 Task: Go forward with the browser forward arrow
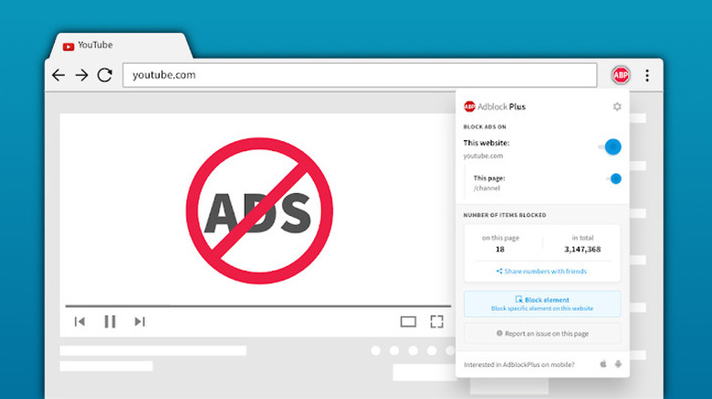pos(82,75)
